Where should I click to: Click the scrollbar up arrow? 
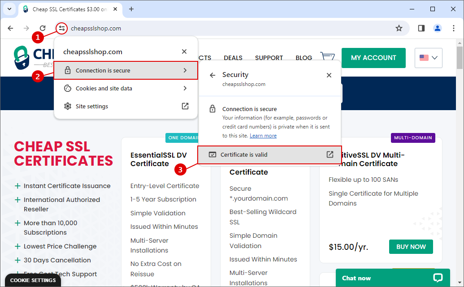click(459, 43)
